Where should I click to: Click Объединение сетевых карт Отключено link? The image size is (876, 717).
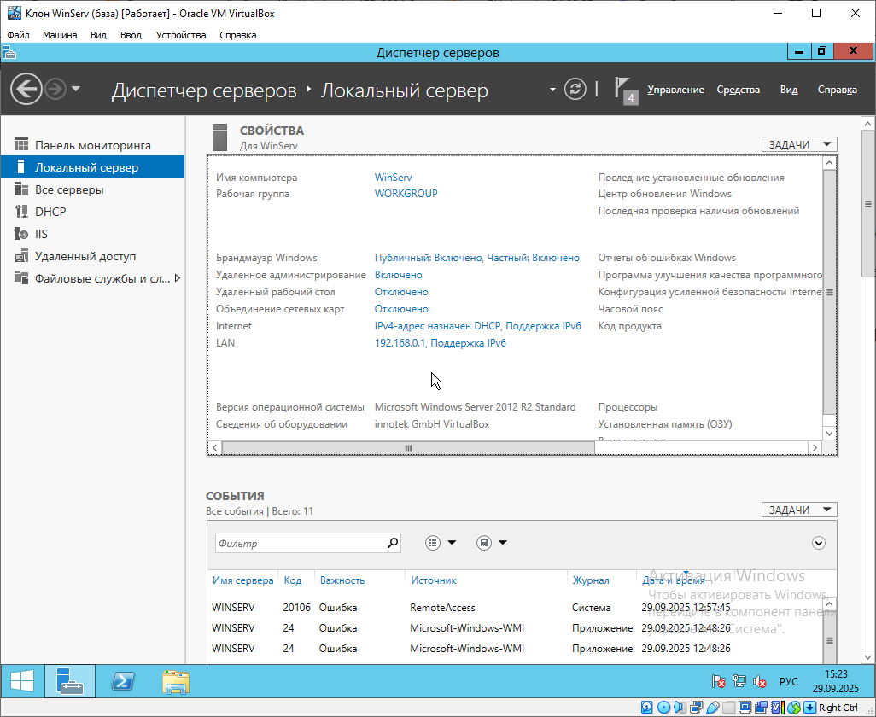(401, 309)
